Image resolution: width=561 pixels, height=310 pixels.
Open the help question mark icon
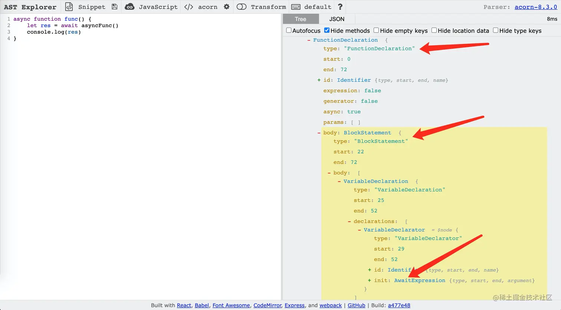click(340, 7)
